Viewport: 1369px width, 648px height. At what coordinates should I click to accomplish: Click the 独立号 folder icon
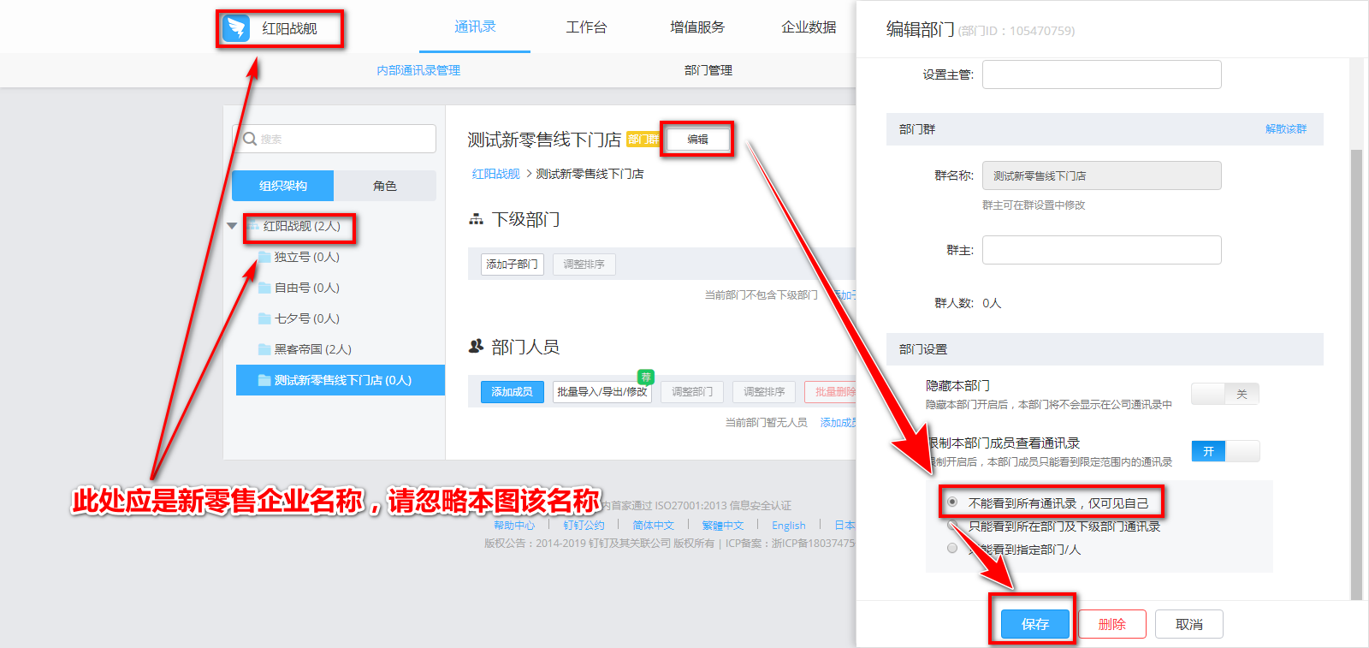tap(264, 257)
